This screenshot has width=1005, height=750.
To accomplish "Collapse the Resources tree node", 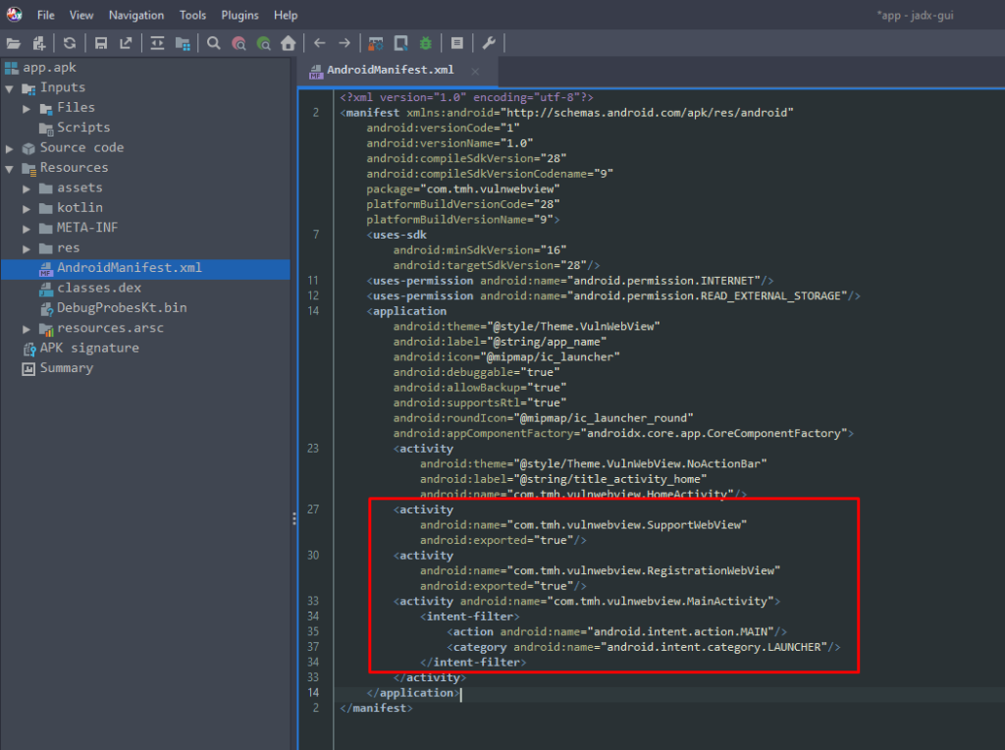I will point(10,169).
